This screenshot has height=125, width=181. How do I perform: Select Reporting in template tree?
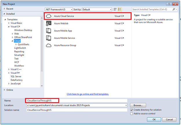(19, 52)
